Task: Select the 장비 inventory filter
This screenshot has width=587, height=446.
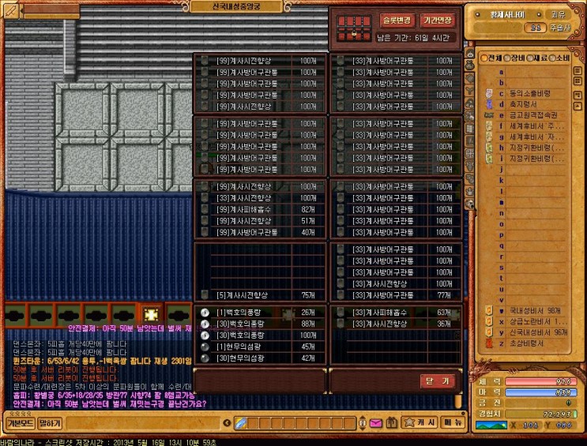Action: 507,58
